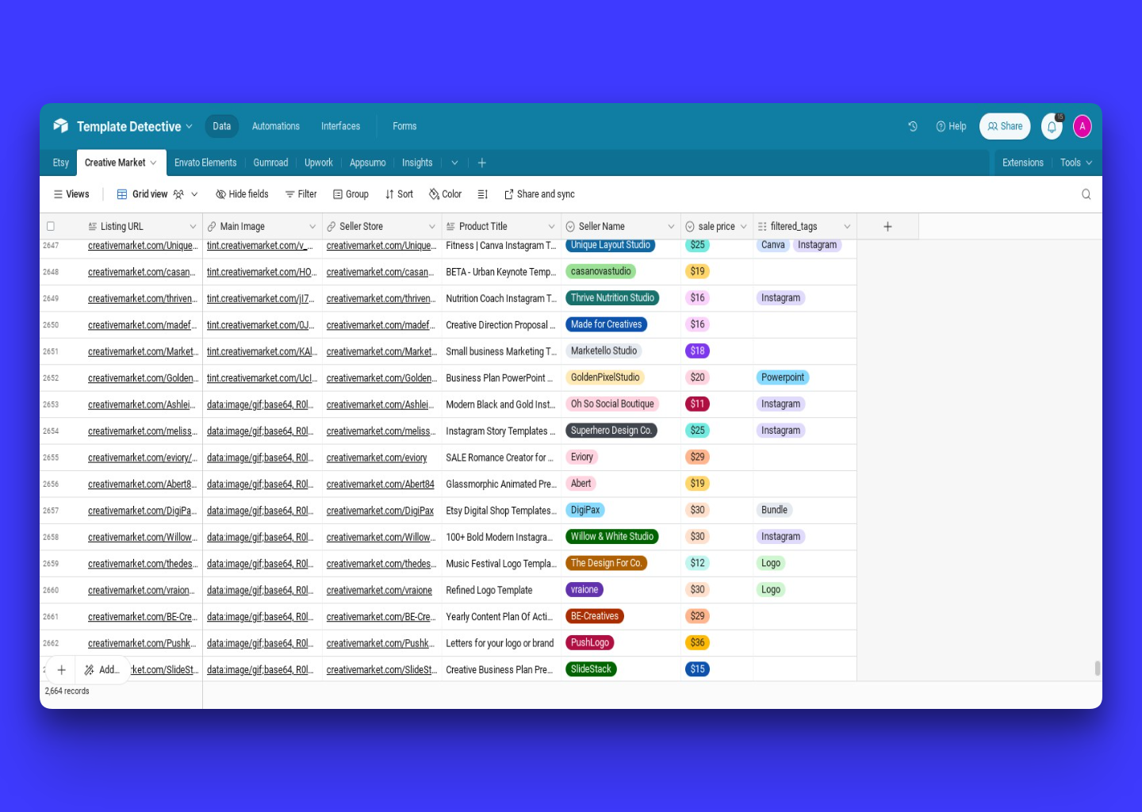Switch to Interfaces tab

coord(340,126)
